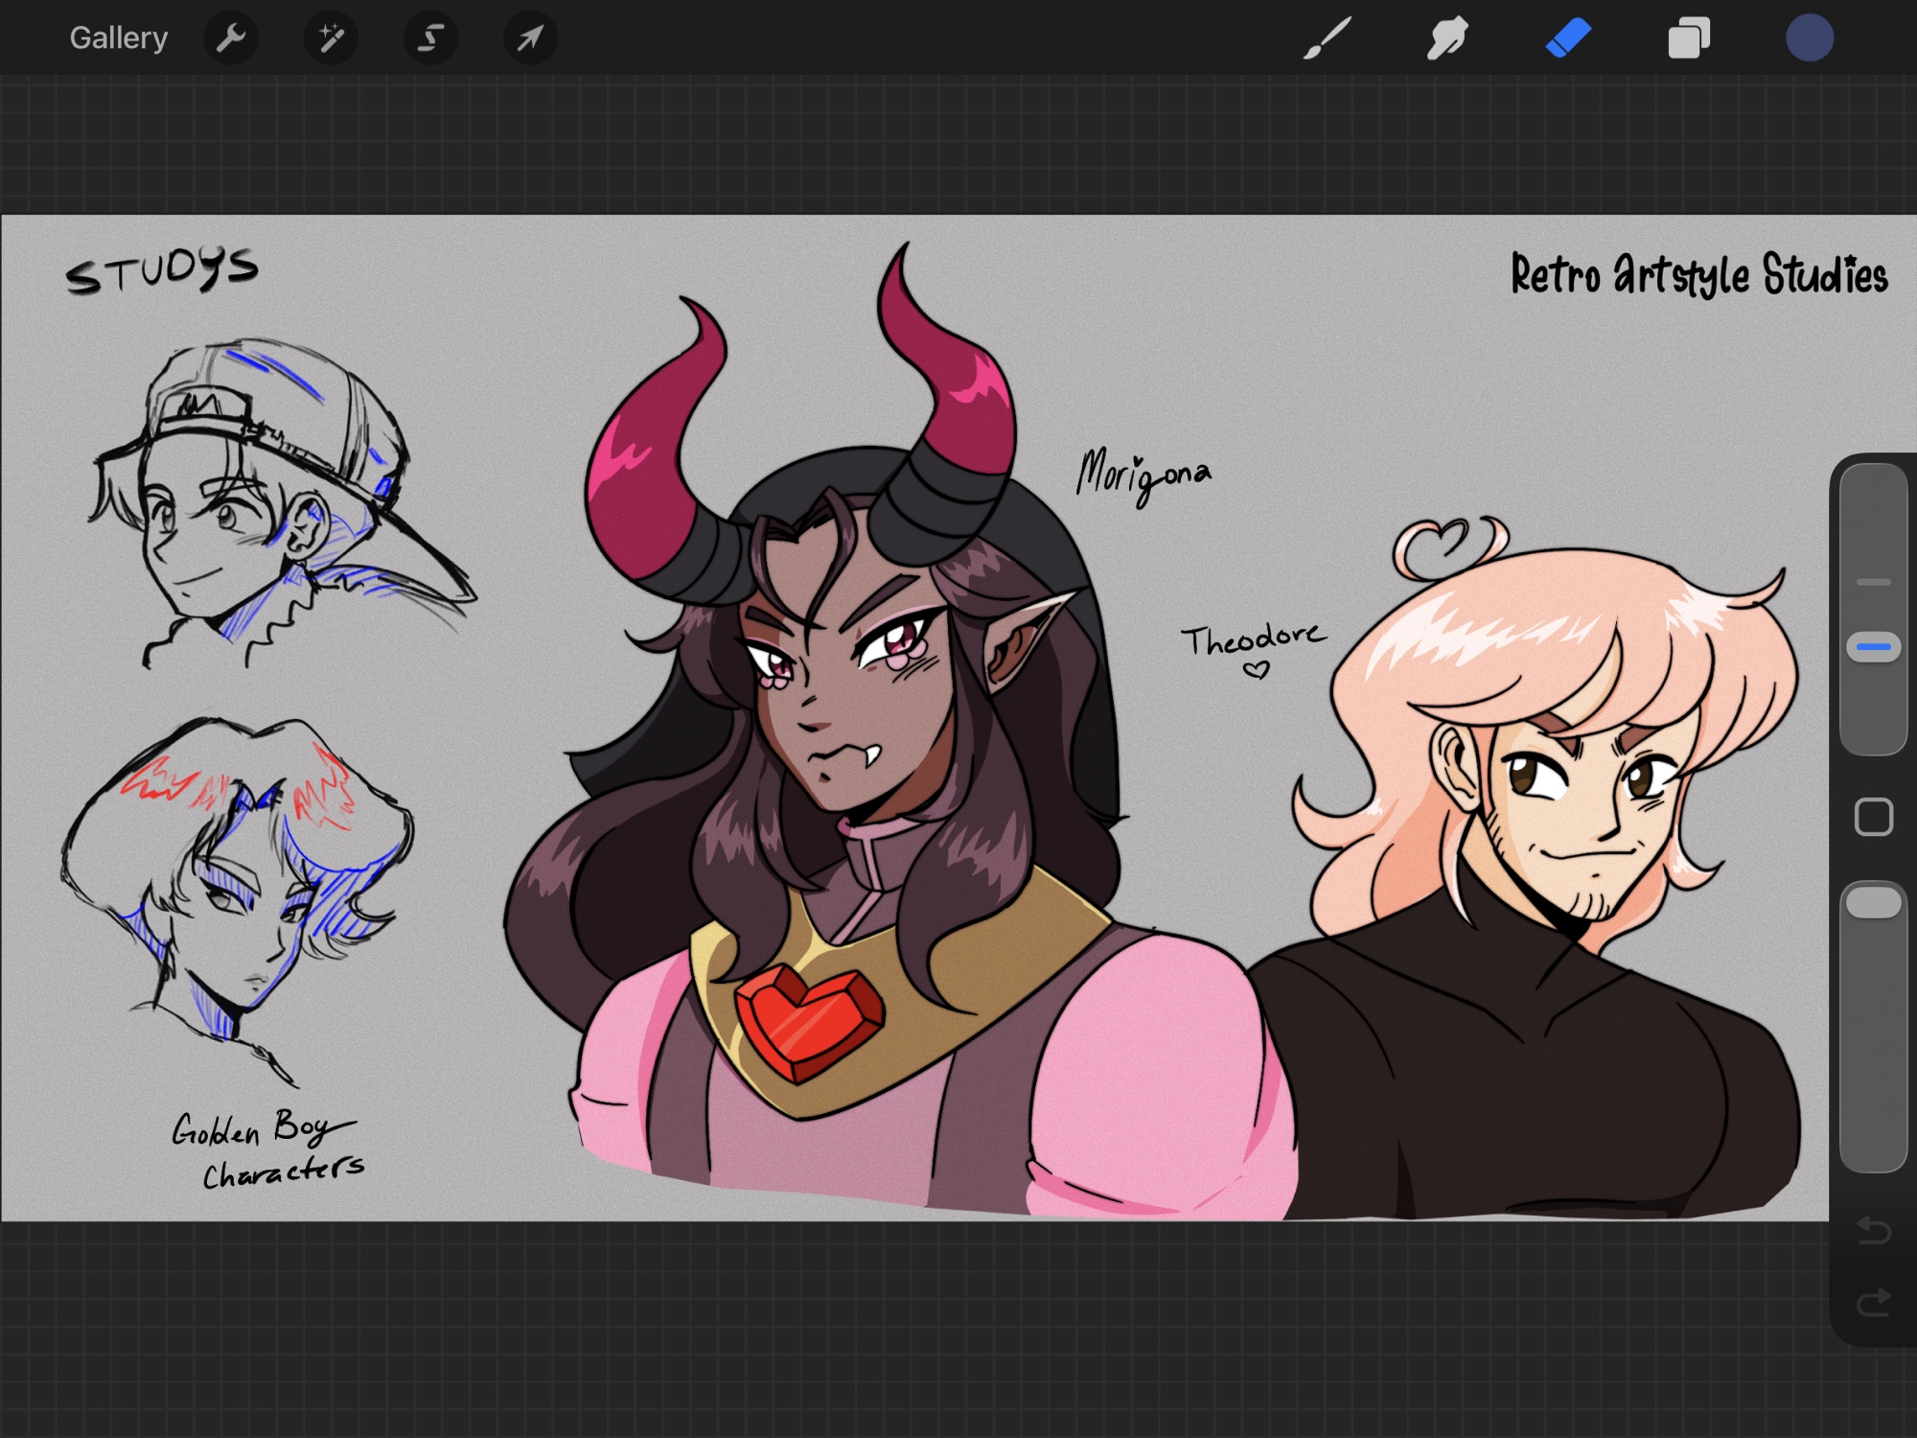Click the 'Retro Artstyle Studies' title text

pos(1698,275)
